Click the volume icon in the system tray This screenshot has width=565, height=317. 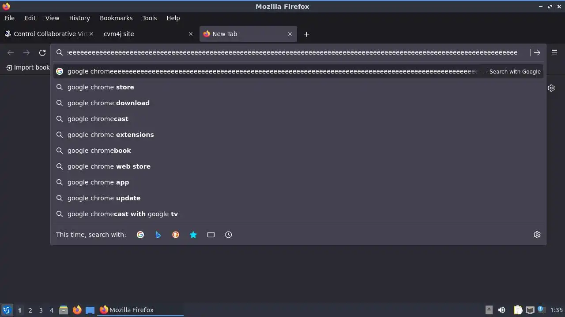pyautogui.click(x=501, y=310)
